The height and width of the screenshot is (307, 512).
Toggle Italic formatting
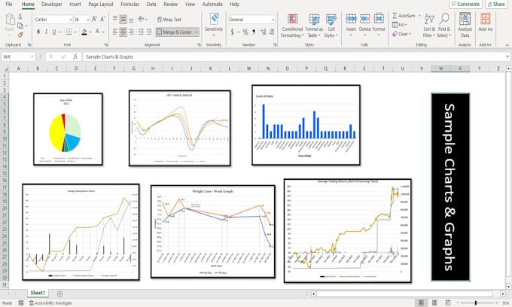pyautogui.click(x=46, y=32)
